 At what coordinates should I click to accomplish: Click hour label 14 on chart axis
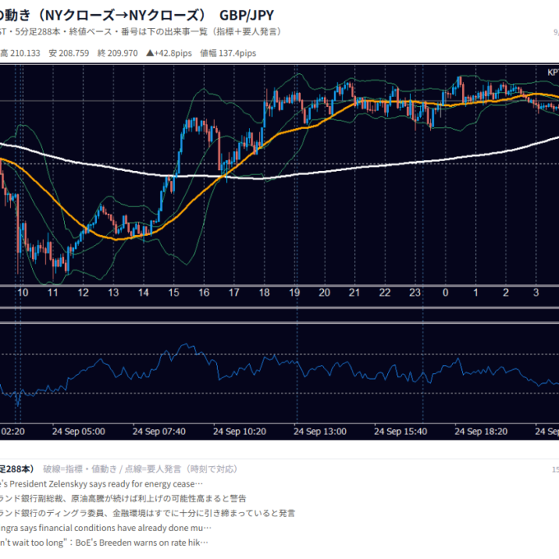click(x=143, y=293)
